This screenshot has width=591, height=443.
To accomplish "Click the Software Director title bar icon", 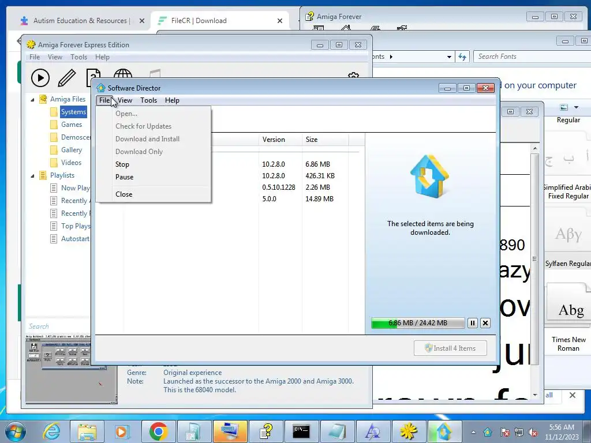I will 100,88.
